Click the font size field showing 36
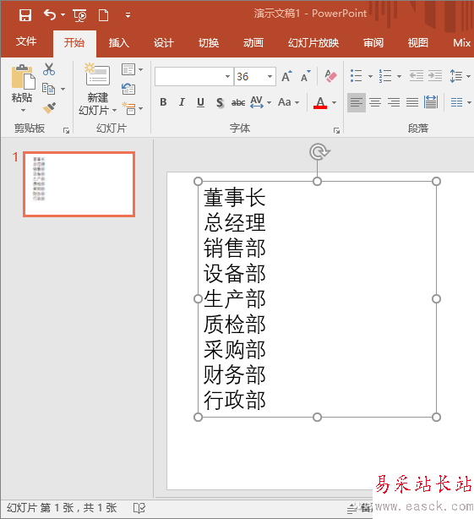The image size is (474, 519). [x=251, y=76]
